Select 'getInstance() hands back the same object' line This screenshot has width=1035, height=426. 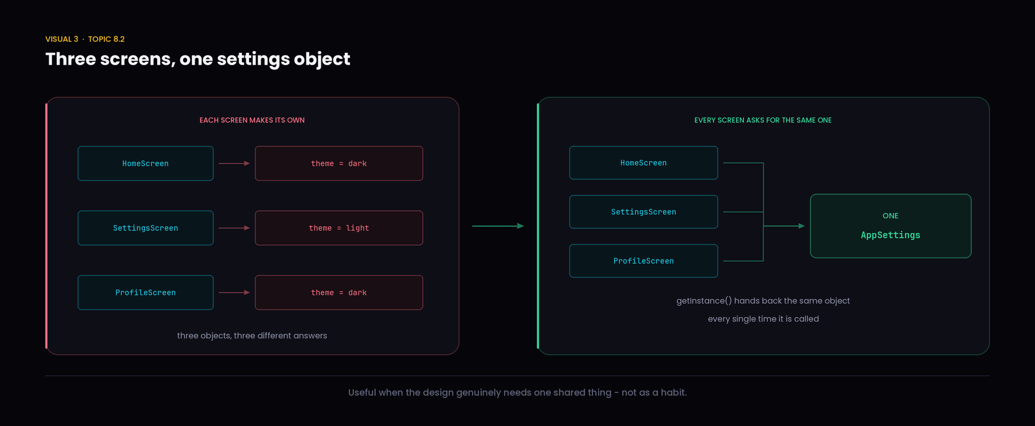click(763, 301)
